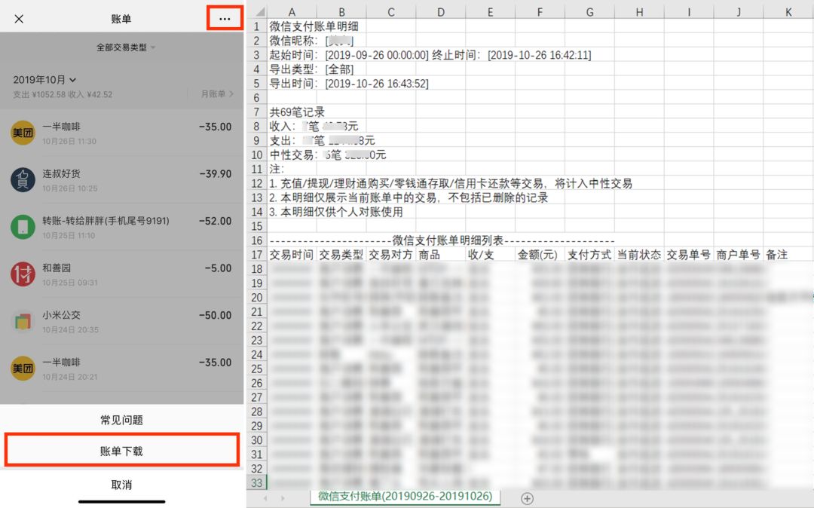Select column B header in the spreadsheet
This screenshot has width=814, height=508.
point(341,12)
